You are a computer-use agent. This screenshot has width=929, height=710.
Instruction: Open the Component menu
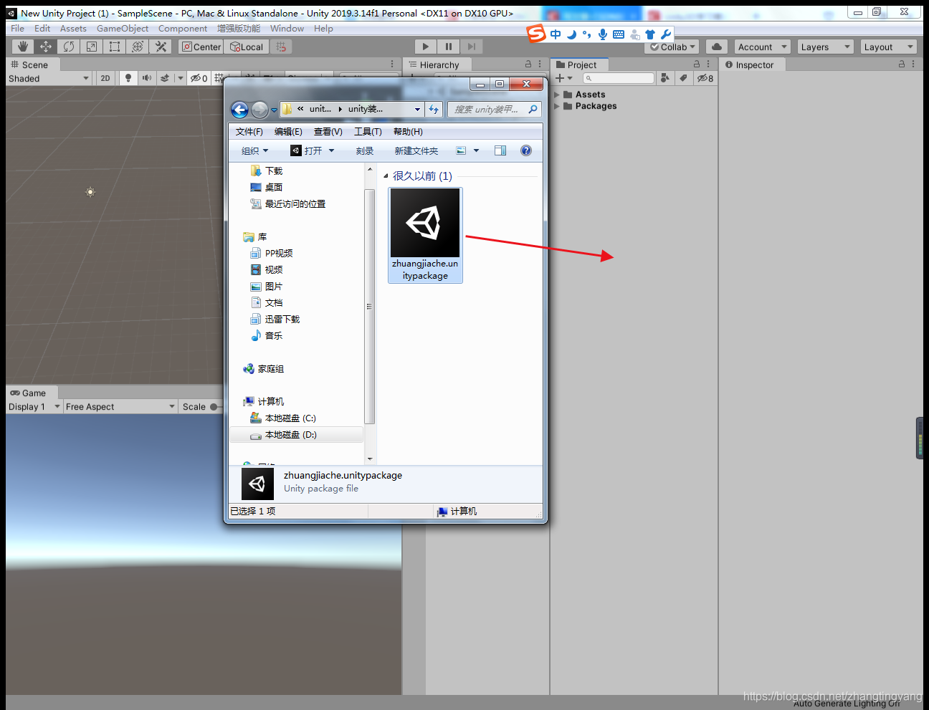[x=183, y=29]
